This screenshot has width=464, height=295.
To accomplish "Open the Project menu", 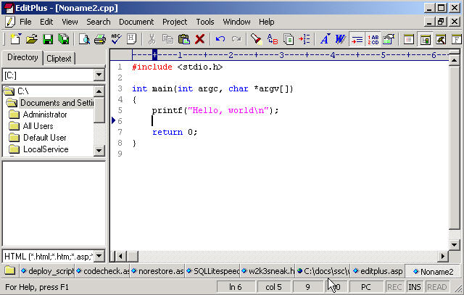I will pyautogui.click(x=175, y=22).
